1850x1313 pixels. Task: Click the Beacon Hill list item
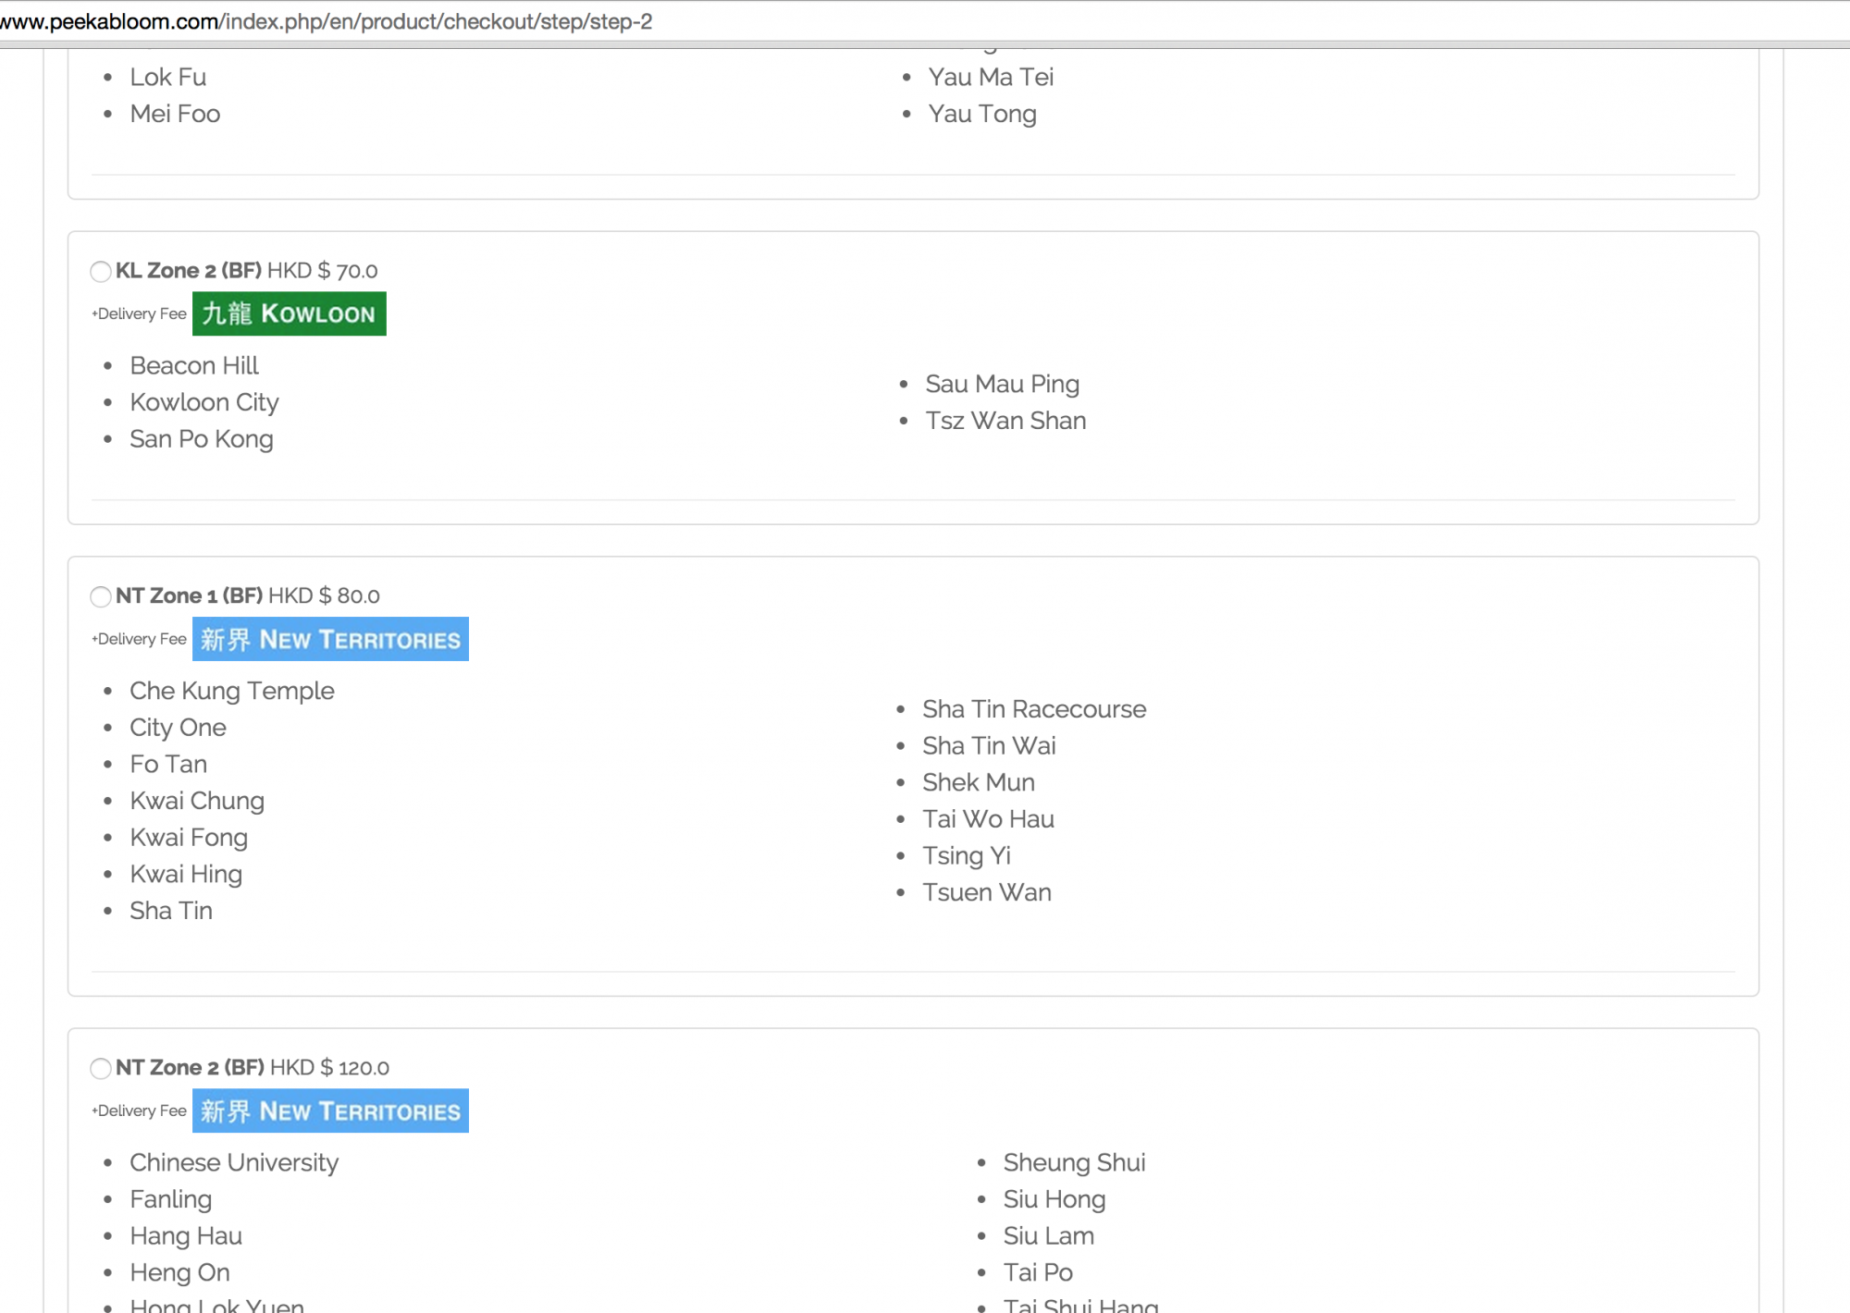tap(194, 366)
